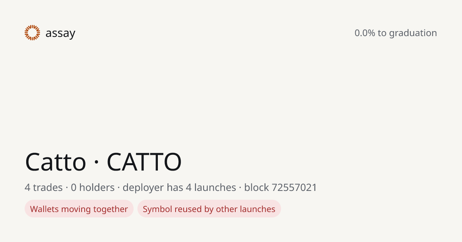Click the dot separator between Catto and CATTO
The image size is (462, 242).
(96, 163)
